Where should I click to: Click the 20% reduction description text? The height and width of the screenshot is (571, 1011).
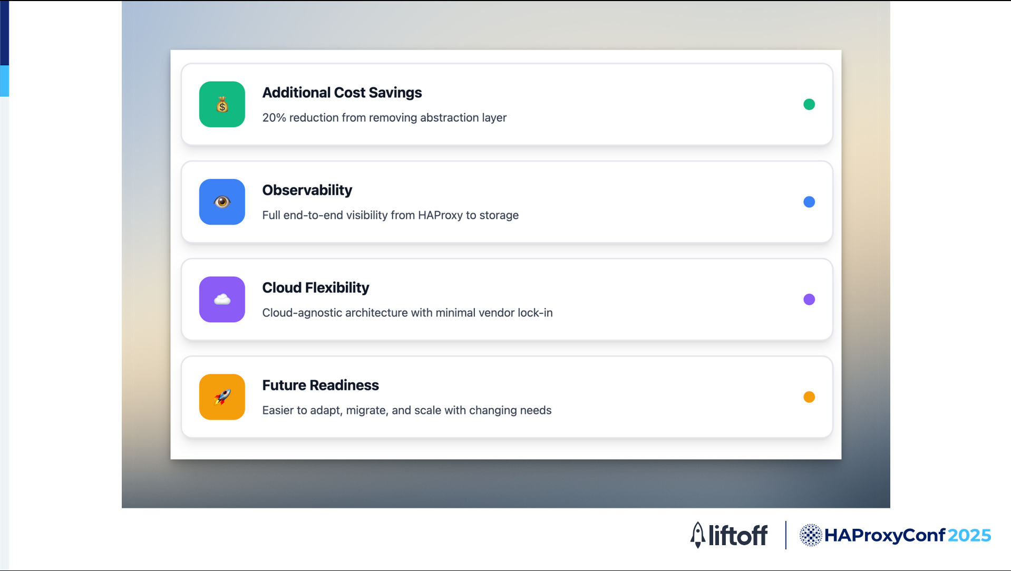(x=384, y=118)
